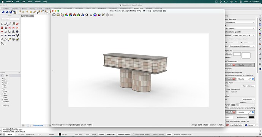Toggle the Vertex osnap checkbox
Viewport: 262px width, 137px height.
[x=2, y=100]
